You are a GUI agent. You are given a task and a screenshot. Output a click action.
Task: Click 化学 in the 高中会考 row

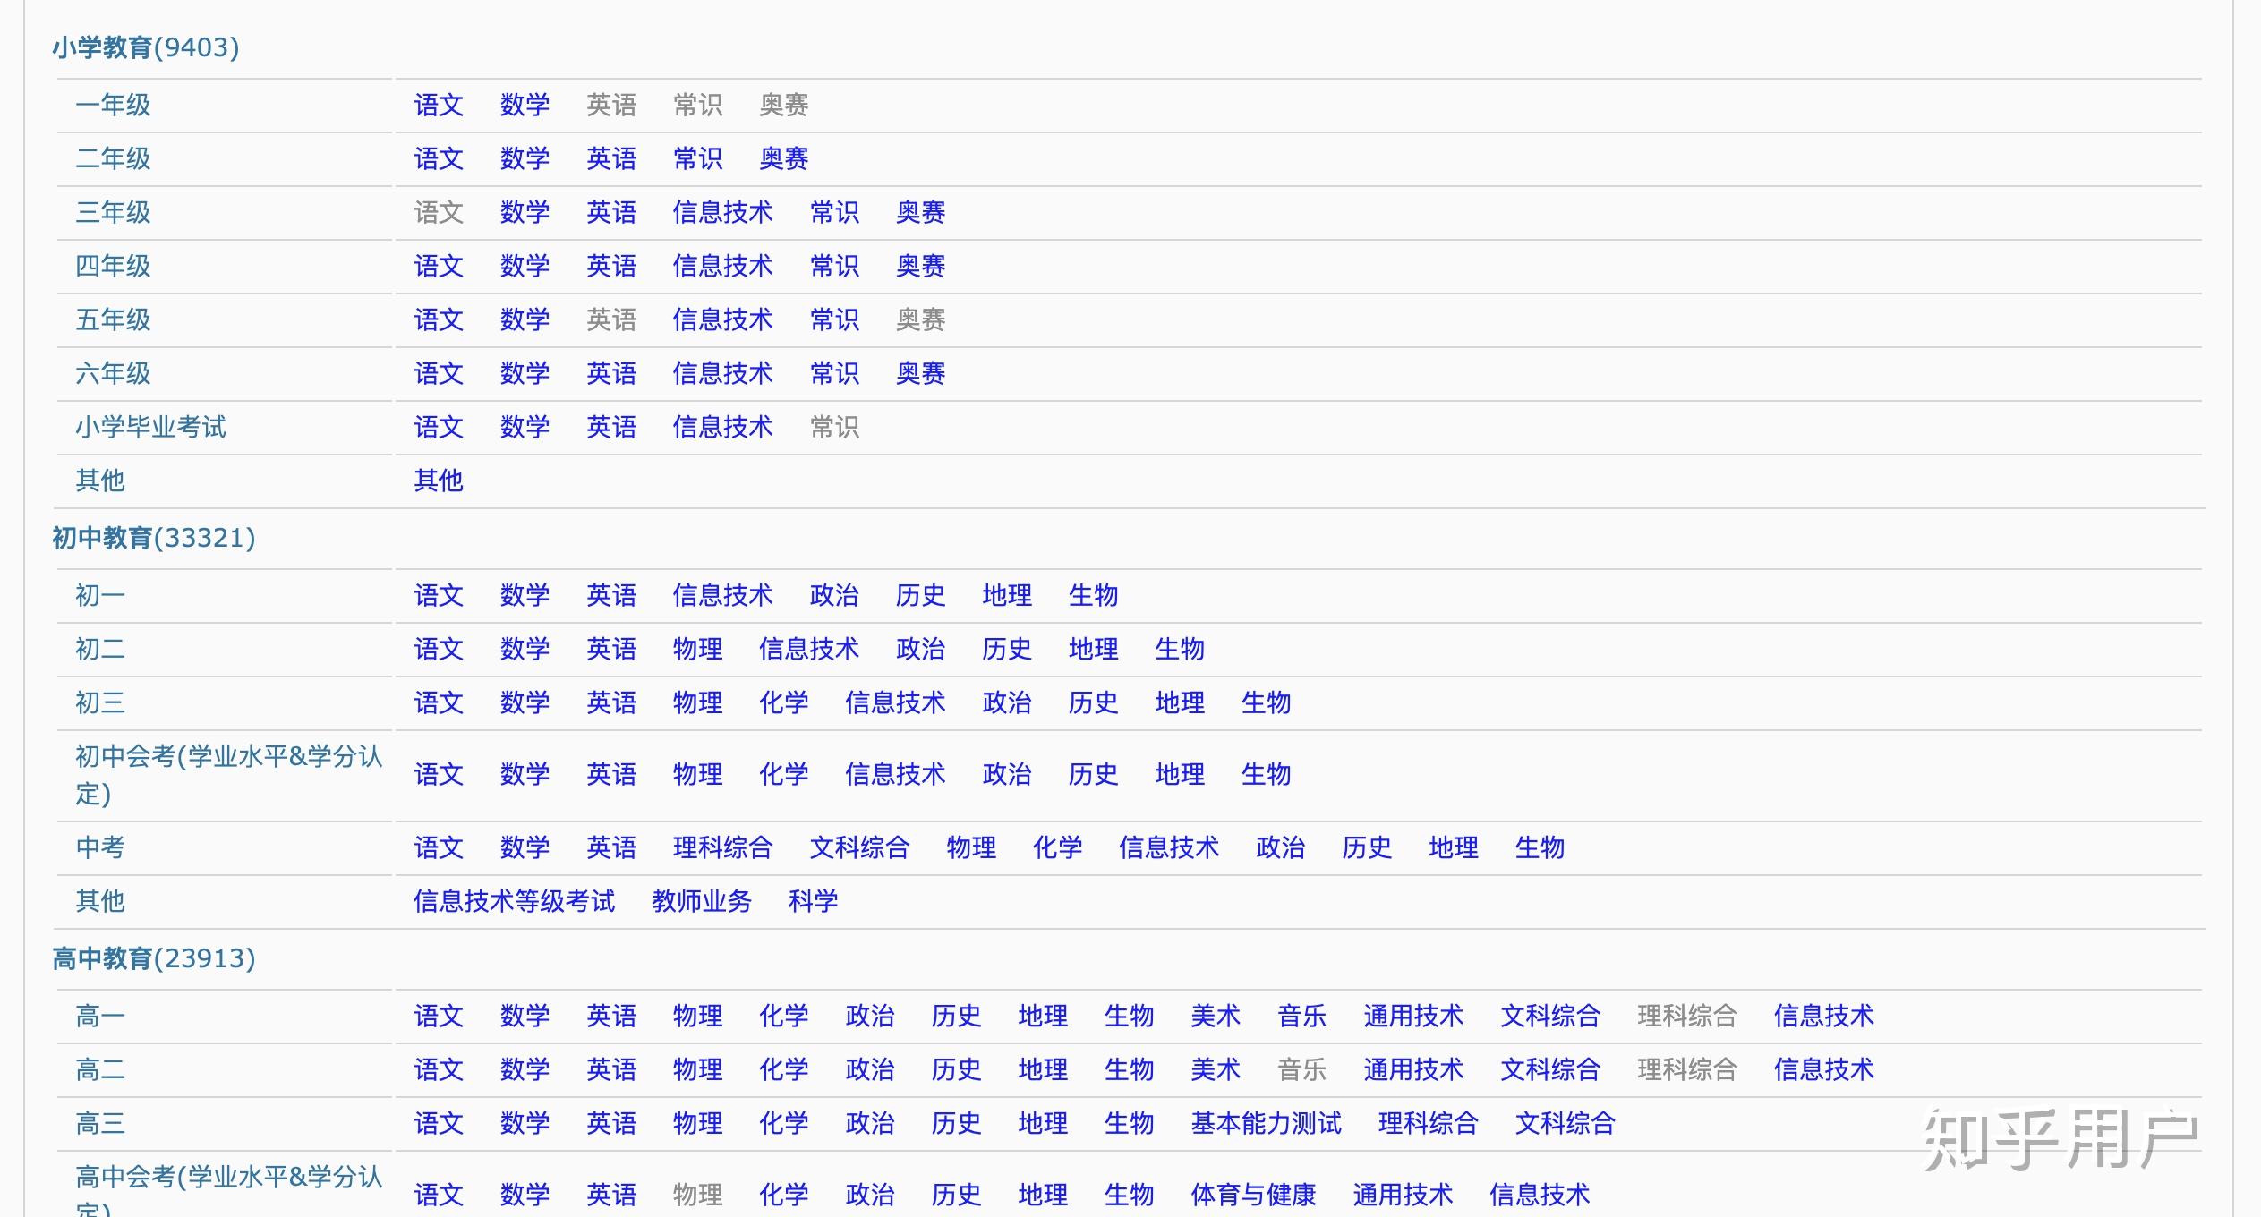(784, 1195)
